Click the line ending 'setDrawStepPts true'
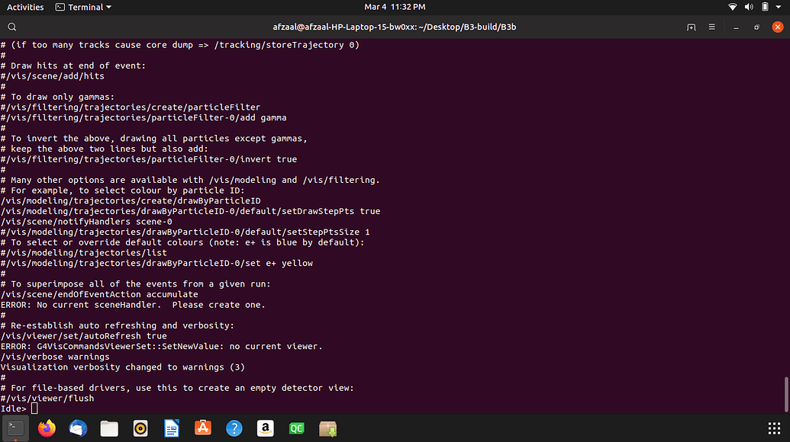 tap(191, 211)
